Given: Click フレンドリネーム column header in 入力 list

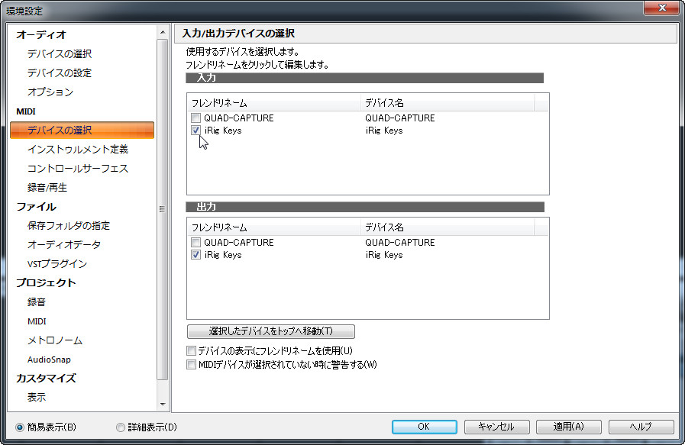Looking at the screenshot, I should point(274,103).
